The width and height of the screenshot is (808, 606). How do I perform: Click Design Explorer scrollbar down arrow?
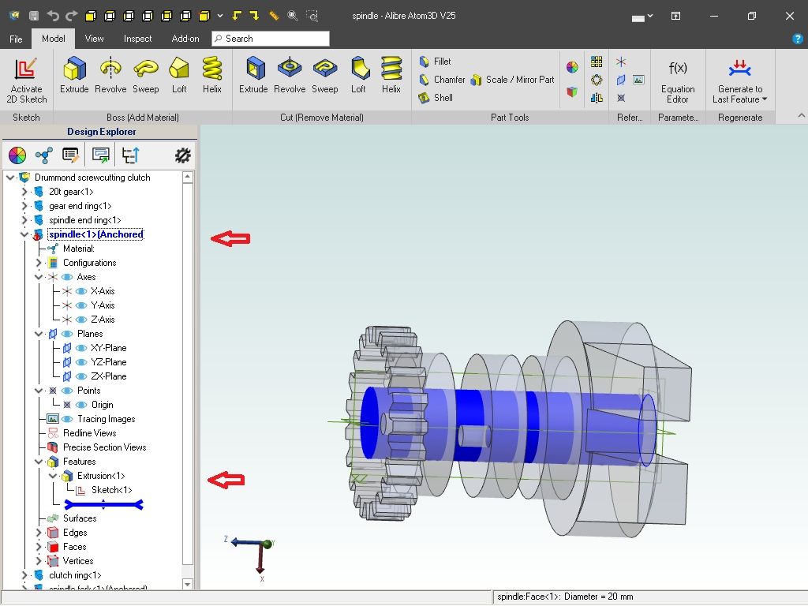(x=188, y=585)
